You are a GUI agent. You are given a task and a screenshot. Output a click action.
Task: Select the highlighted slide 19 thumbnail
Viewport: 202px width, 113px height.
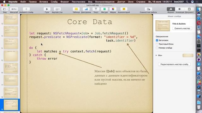click(x=11, y=105)
